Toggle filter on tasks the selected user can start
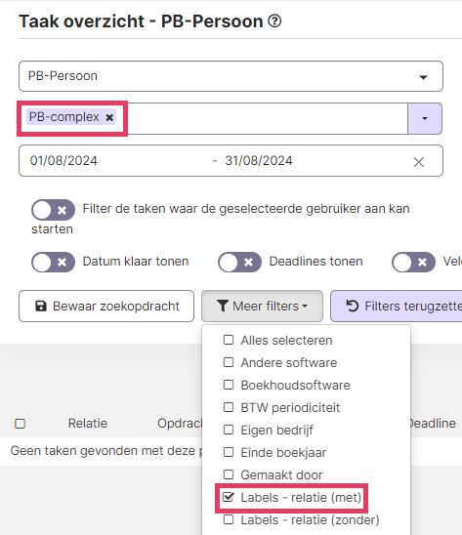This screenshot has height=535, width=462. [x=54, y=210]
